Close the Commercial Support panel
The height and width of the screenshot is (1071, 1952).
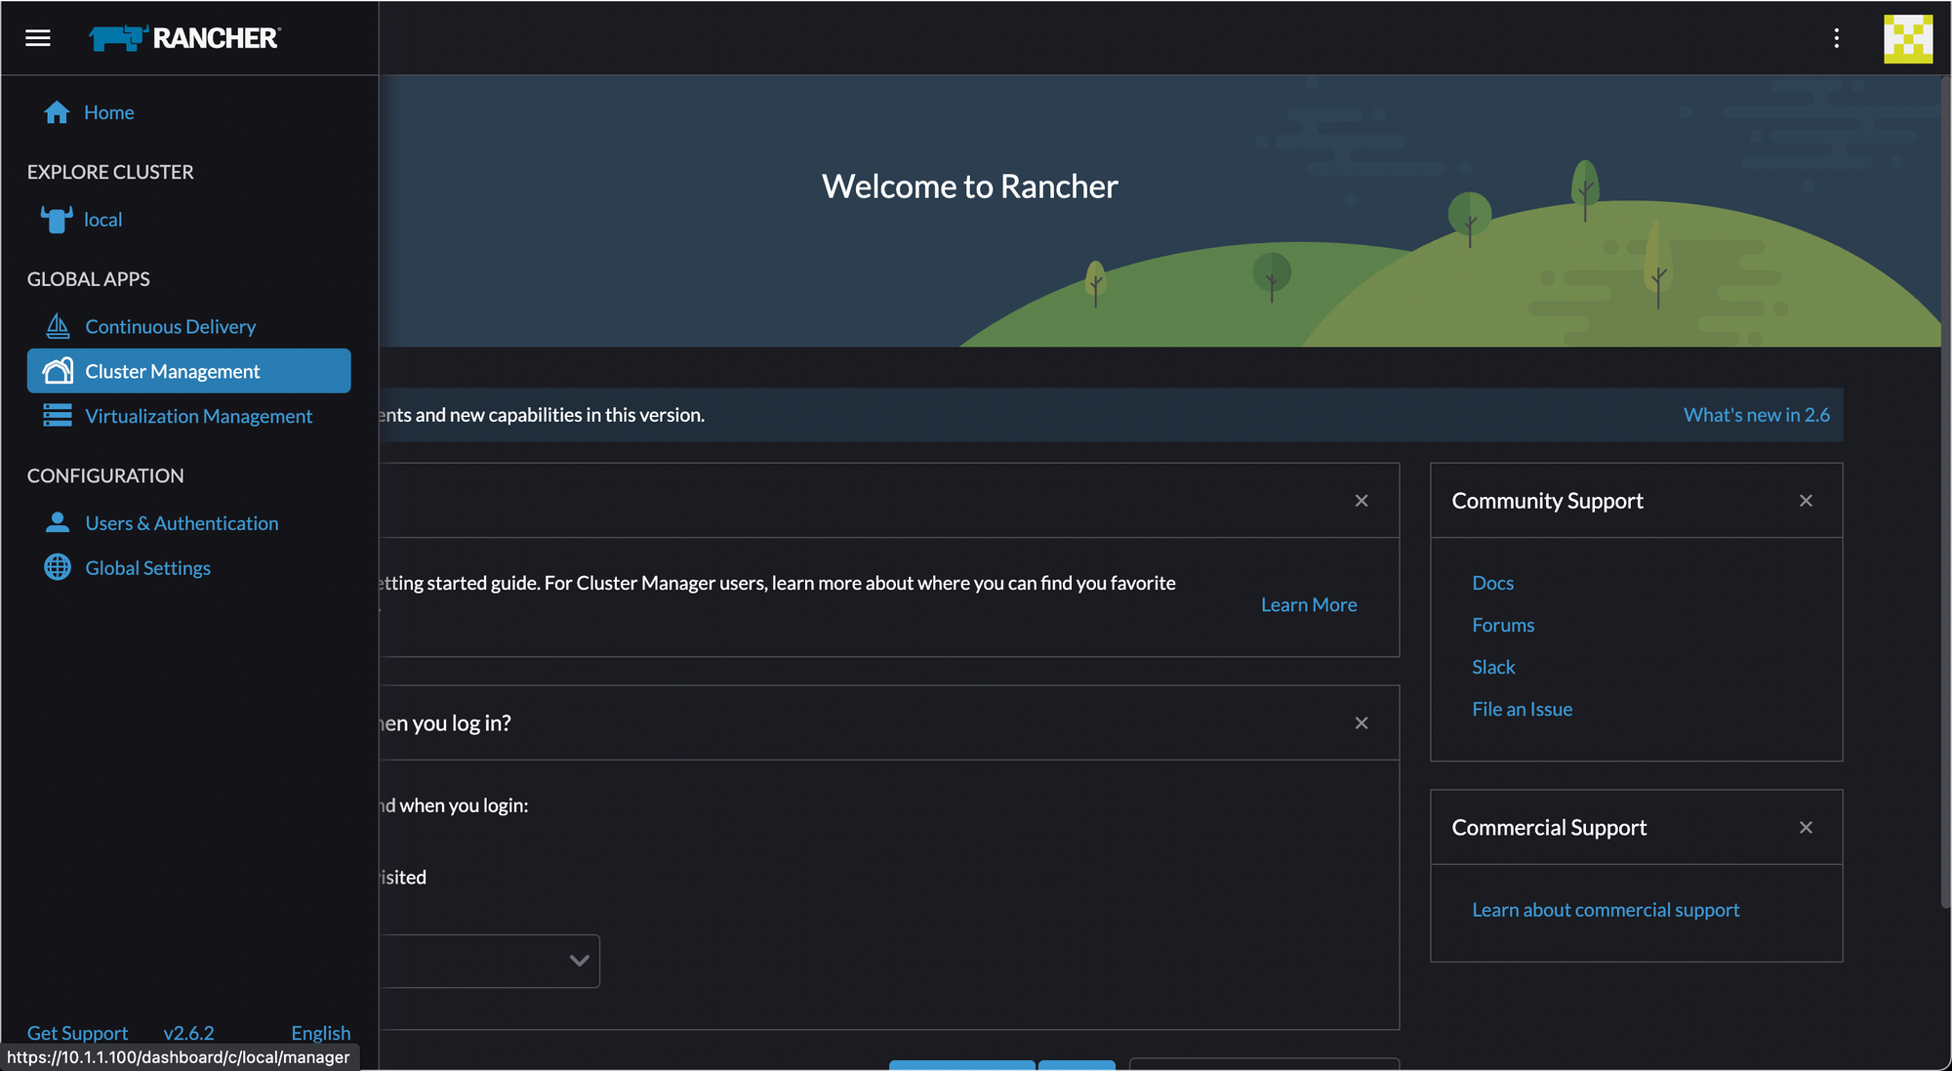click(1806, 828)
